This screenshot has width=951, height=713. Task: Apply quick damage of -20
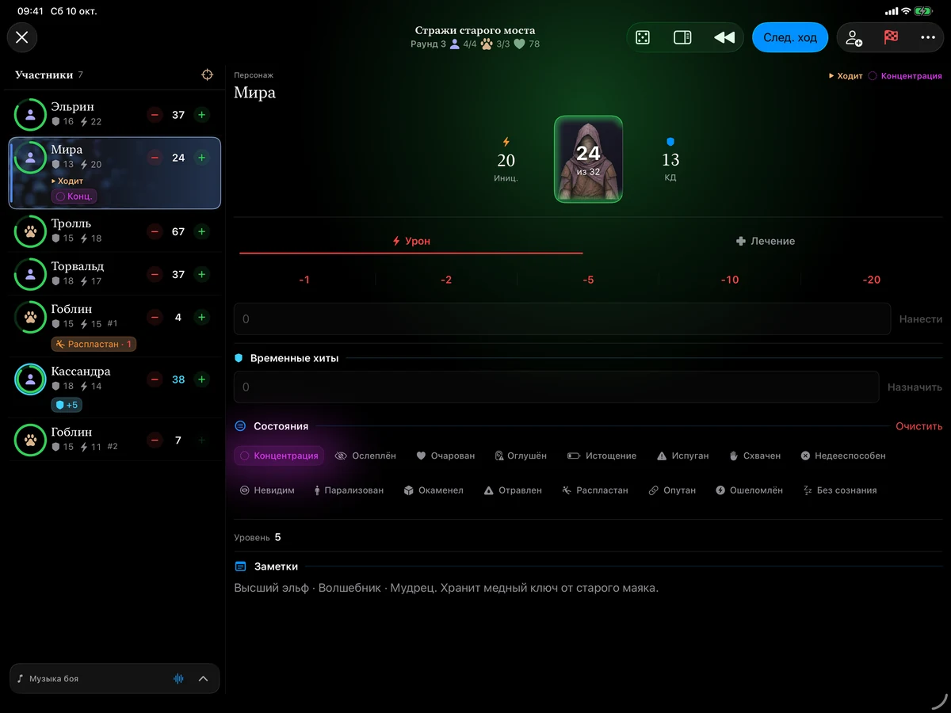click(x=872, y=280)
